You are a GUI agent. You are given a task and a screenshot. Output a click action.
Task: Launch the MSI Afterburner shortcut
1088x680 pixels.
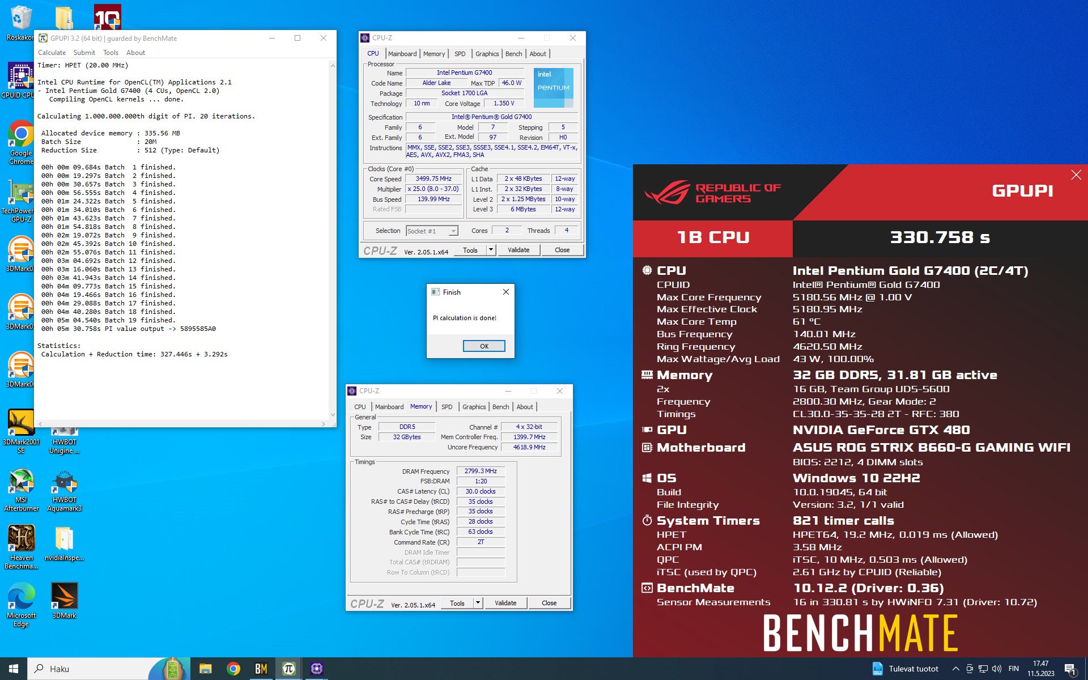point(21,491)
